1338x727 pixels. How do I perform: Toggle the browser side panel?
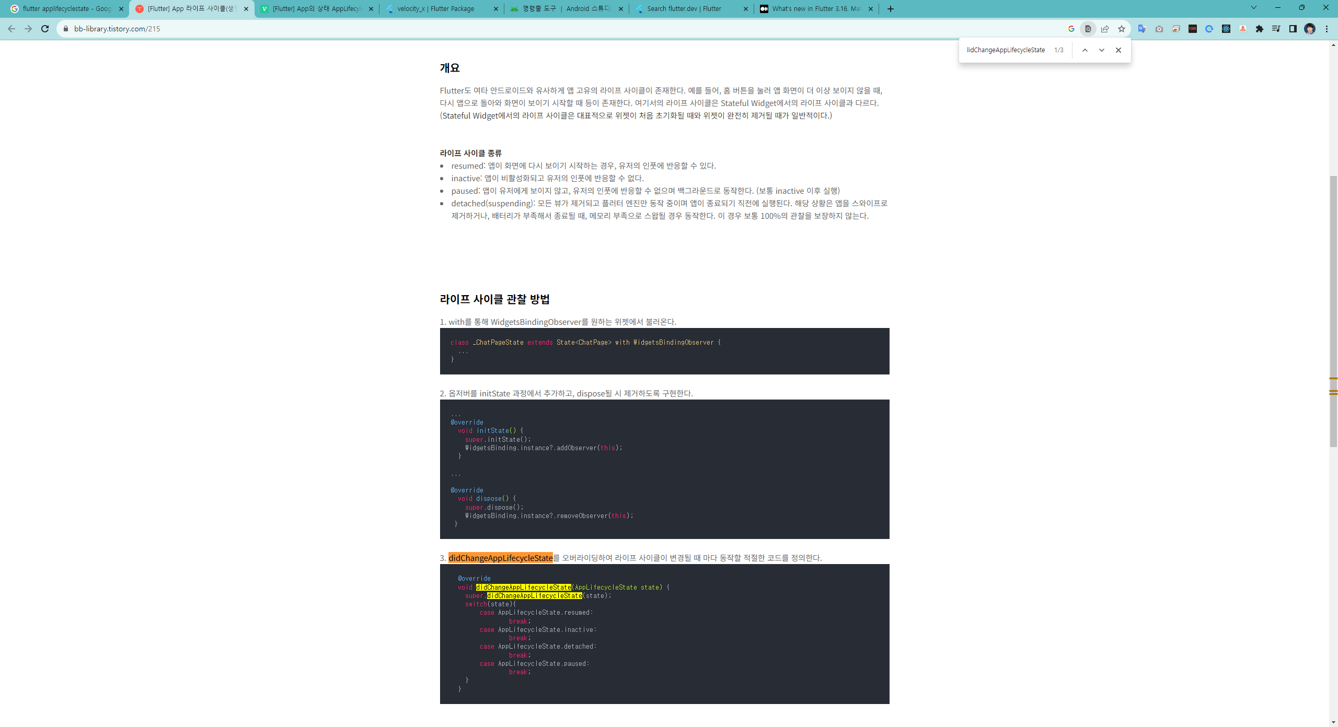point(1293,29)
